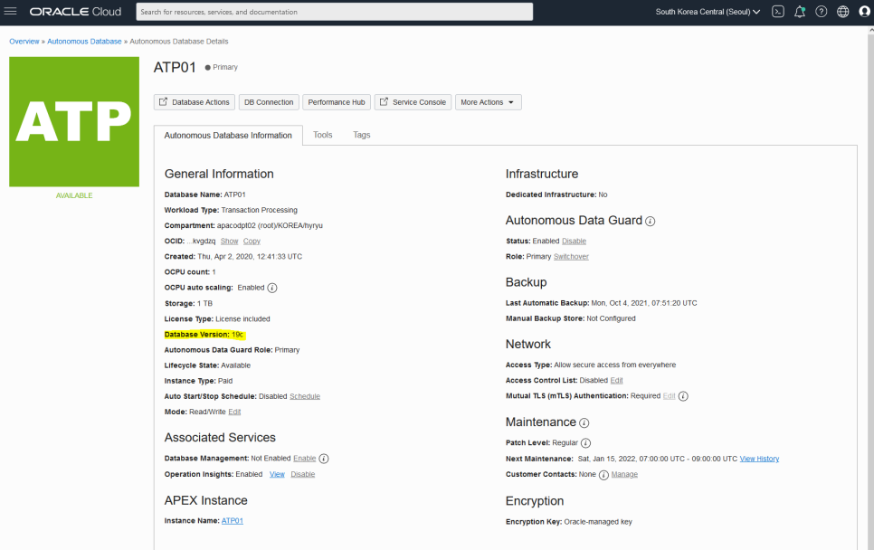This screenshot has height=550, width=874.
Task: Click the DB Connection button
Action: click(269, 102)
